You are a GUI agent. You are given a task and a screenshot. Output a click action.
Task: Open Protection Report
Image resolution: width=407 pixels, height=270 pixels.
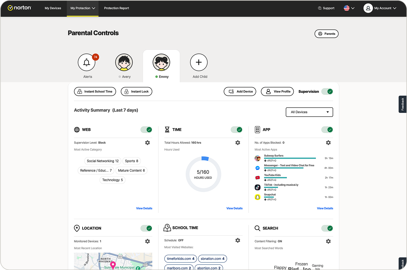(x=117, y=8)
